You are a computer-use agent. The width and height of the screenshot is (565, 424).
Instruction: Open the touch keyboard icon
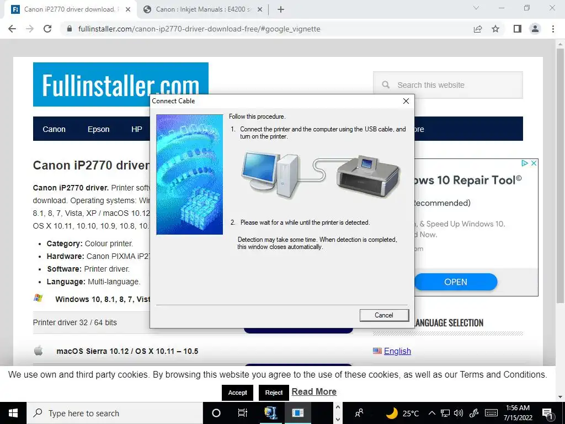tap(492, 413)
